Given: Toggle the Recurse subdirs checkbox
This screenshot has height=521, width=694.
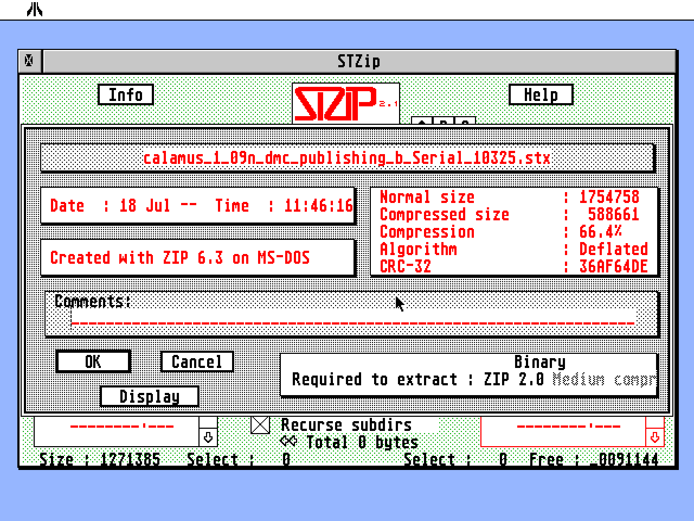Looking at the screenshot, I should [260, 425].
